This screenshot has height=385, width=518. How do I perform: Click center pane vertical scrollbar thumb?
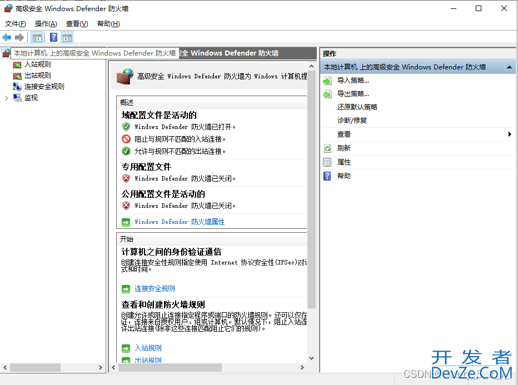pyautogui.click(x=311, y=189)
